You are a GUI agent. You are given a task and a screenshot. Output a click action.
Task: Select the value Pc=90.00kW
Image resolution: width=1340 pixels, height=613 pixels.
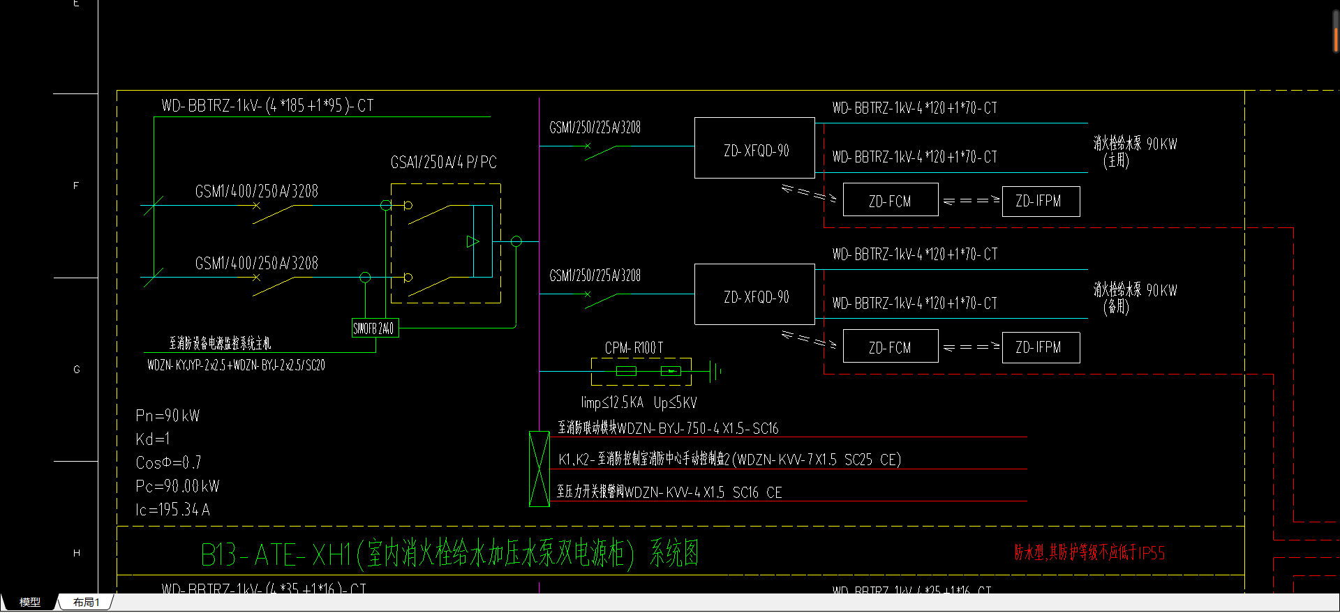tap(177, 486)
